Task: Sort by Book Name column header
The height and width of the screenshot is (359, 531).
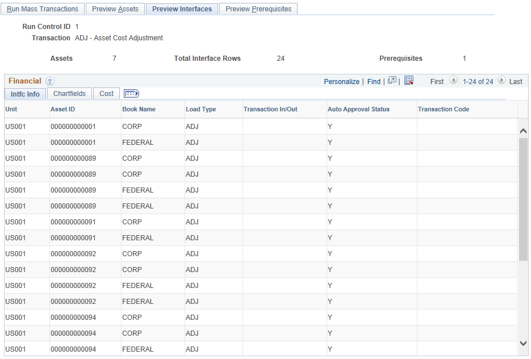Action: tap(139, 109)
